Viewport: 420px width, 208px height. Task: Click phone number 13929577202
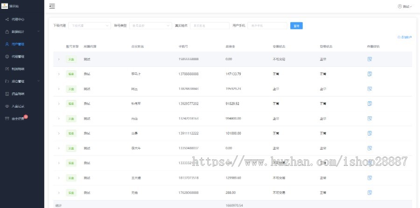tap(189, 104)
